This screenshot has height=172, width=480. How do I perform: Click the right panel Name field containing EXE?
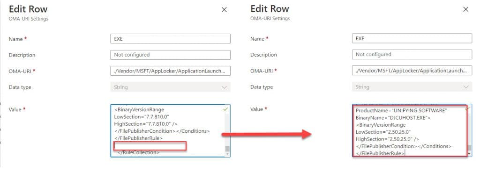412,38
